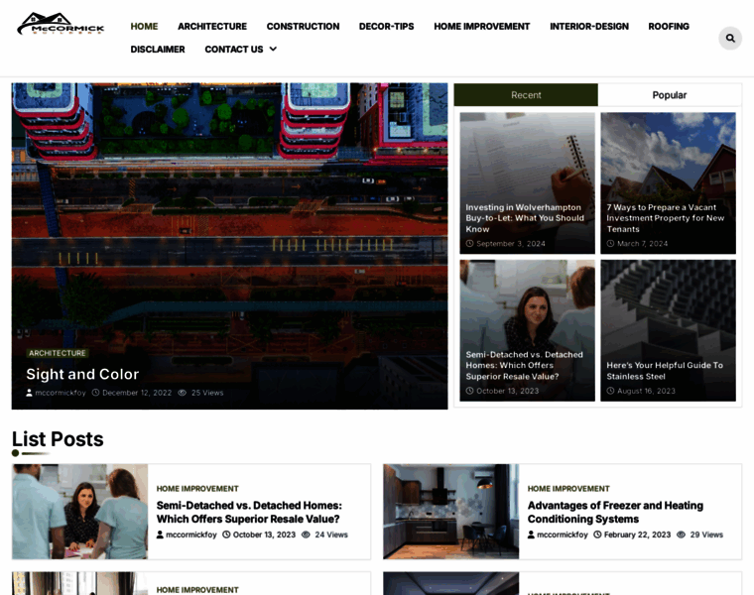Open the Disclaimer page

coord(157,50)
